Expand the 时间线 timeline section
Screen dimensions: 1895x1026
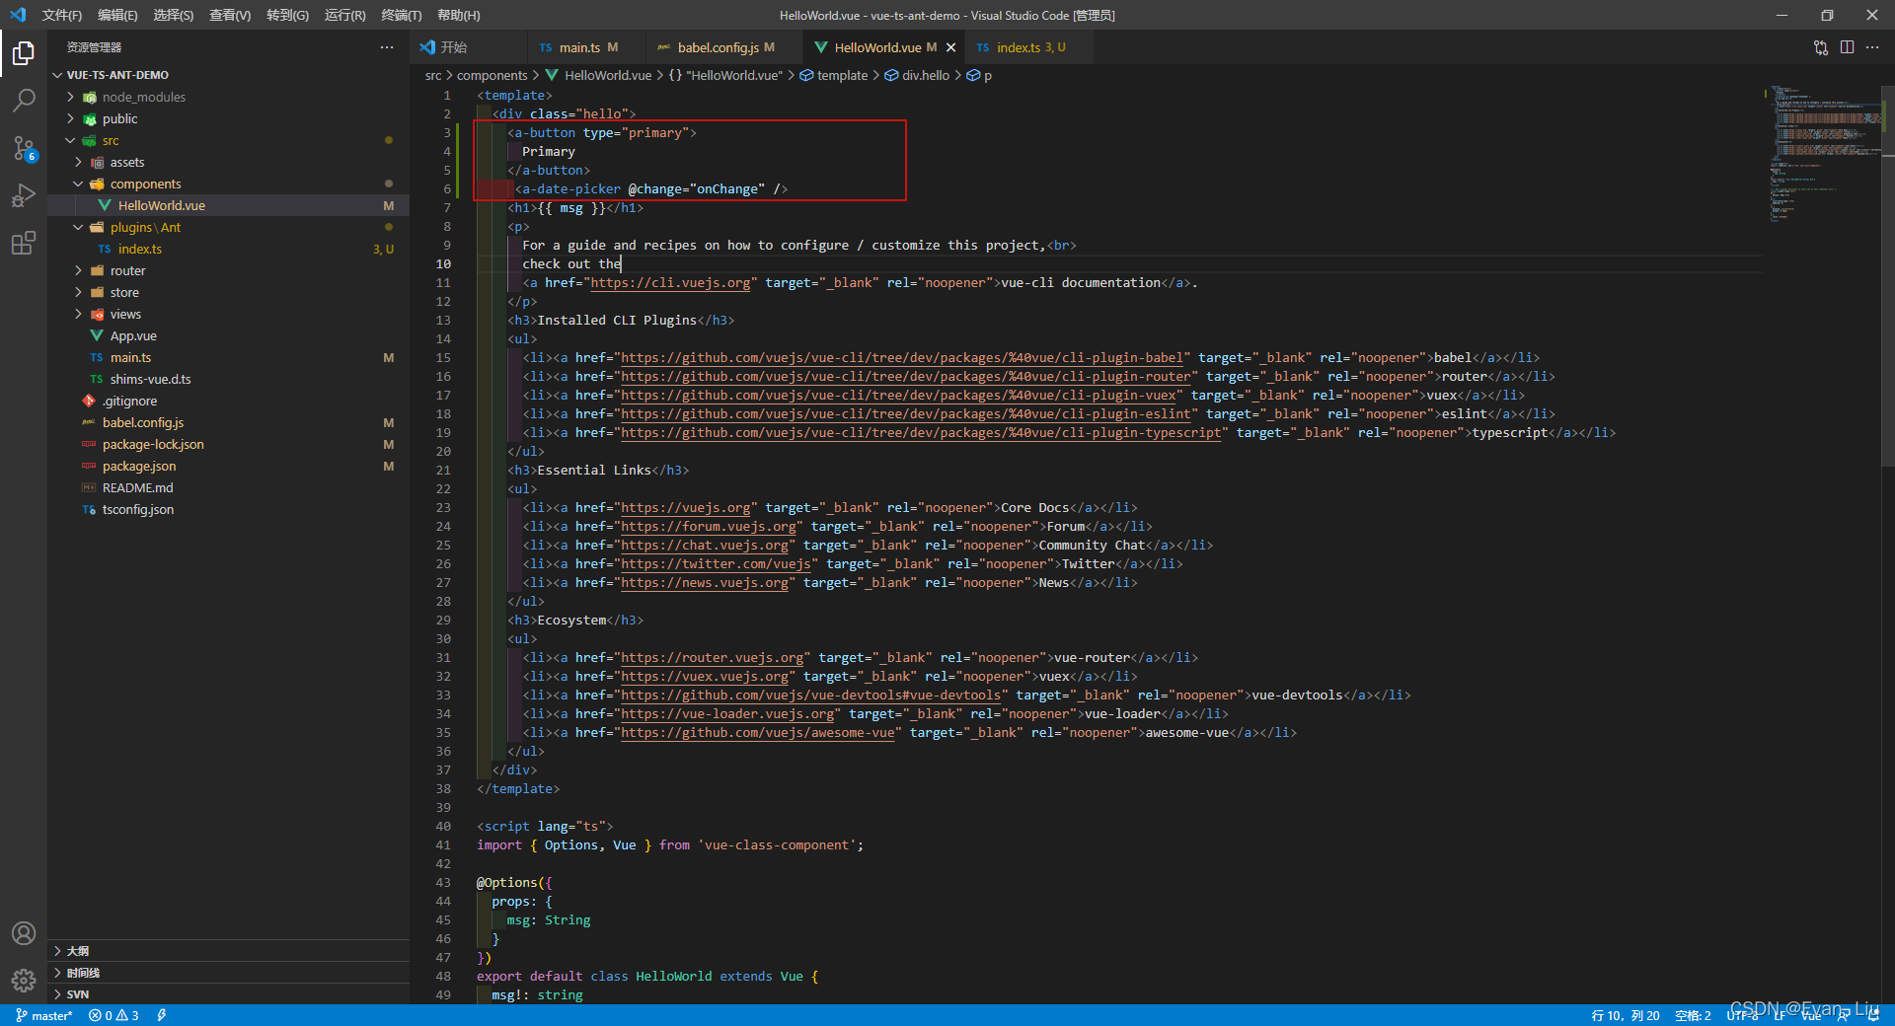click(x=228, y=973)
